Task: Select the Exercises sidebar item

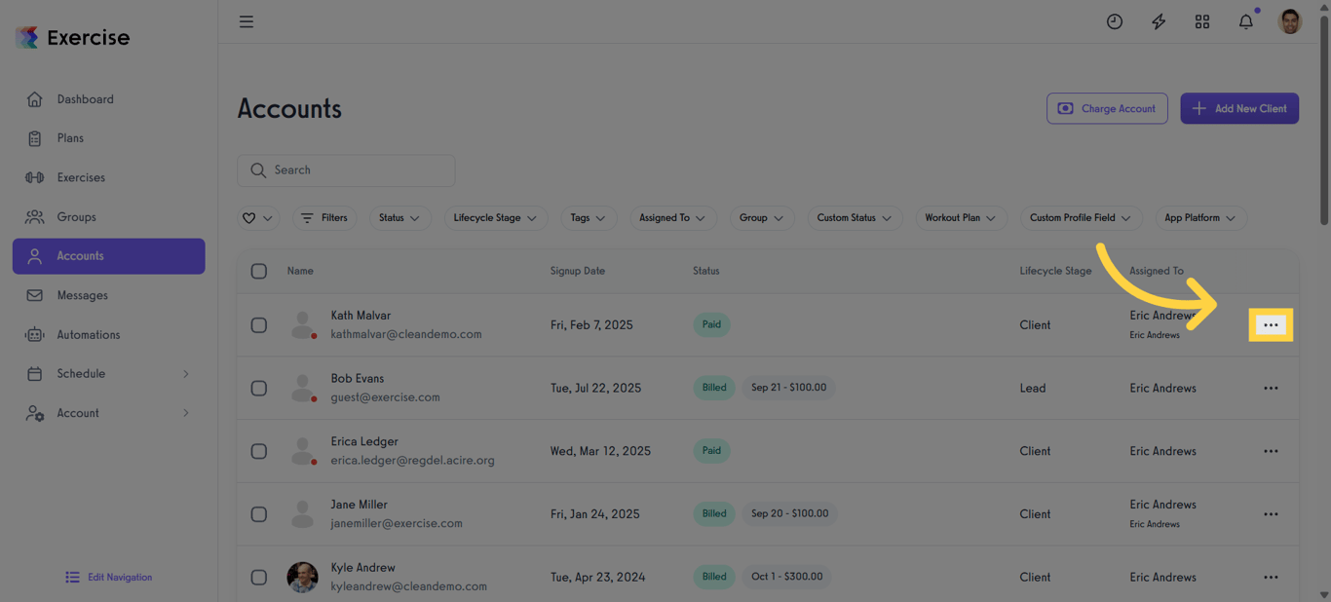Action: coord(81,177)
